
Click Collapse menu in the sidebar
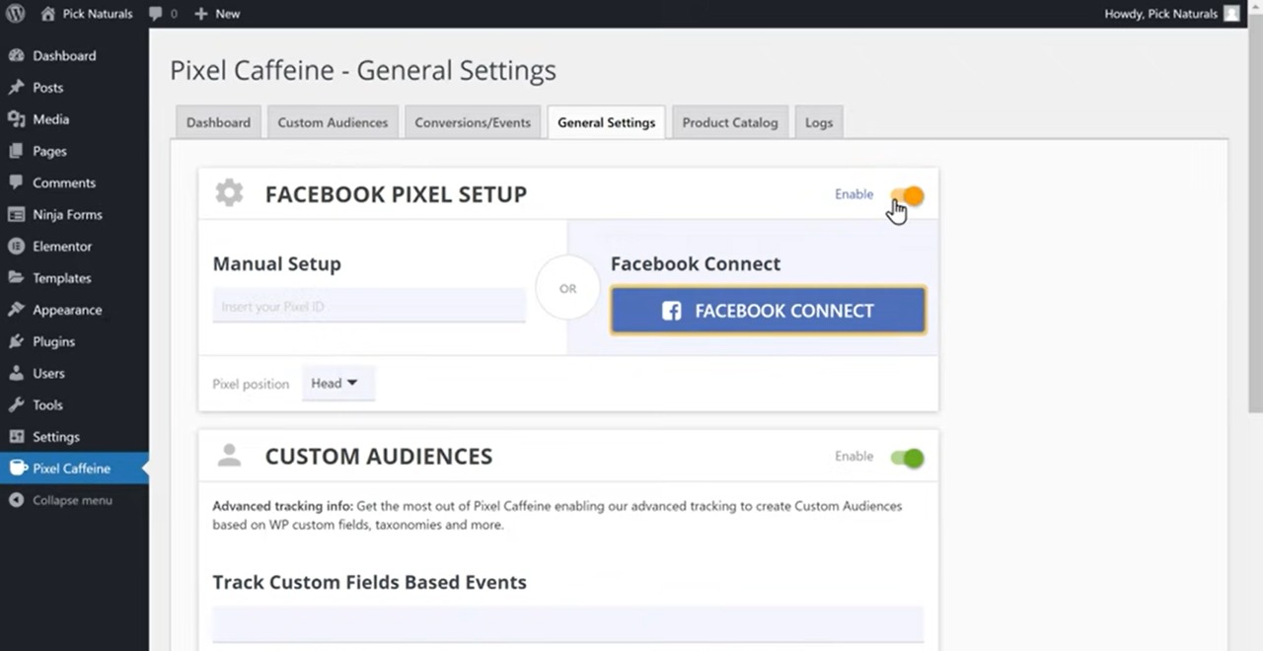[72, 500]
